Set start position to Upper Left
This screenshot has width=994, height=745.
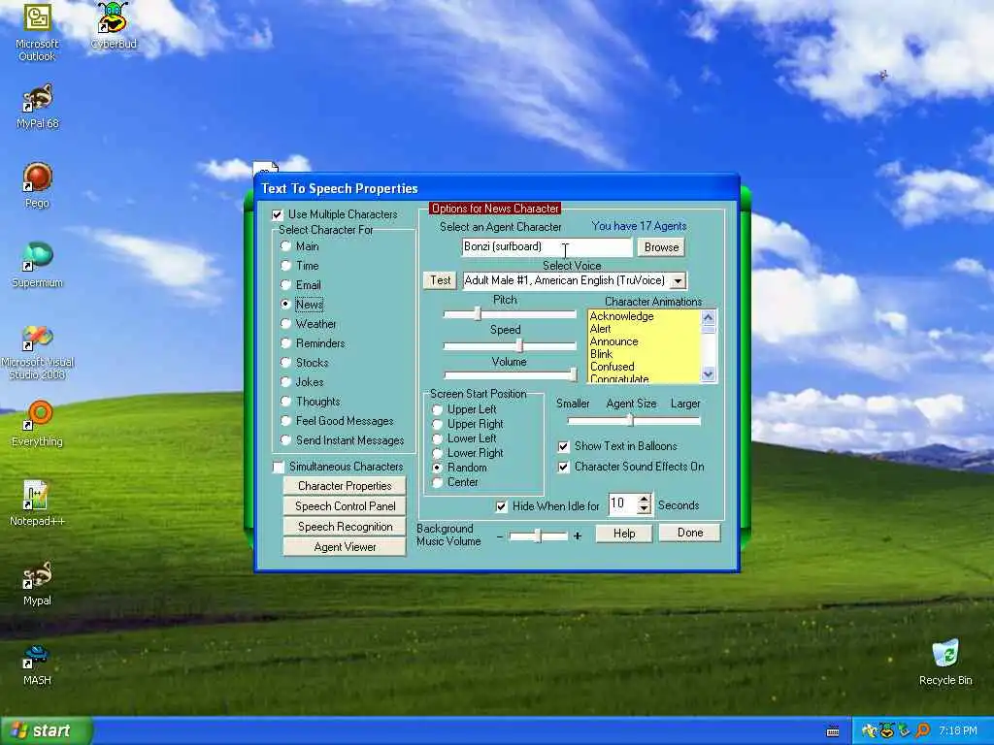(x=438, y=410)
